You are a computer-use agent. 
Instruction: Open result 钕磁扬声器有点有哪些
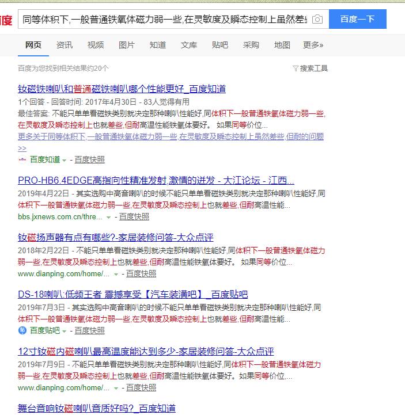[115, 237]
